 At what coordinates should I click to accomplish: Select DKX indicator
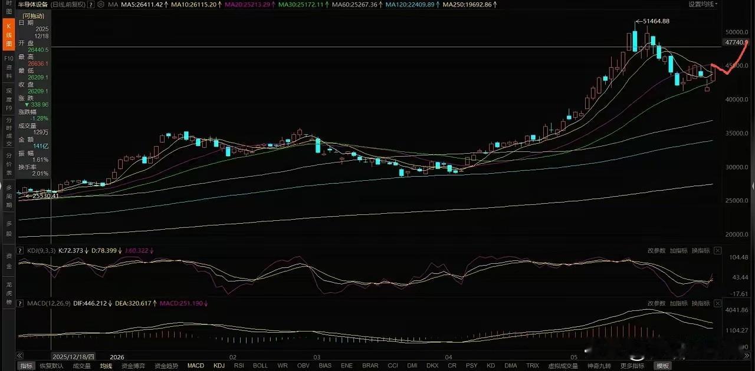(432, 366)
